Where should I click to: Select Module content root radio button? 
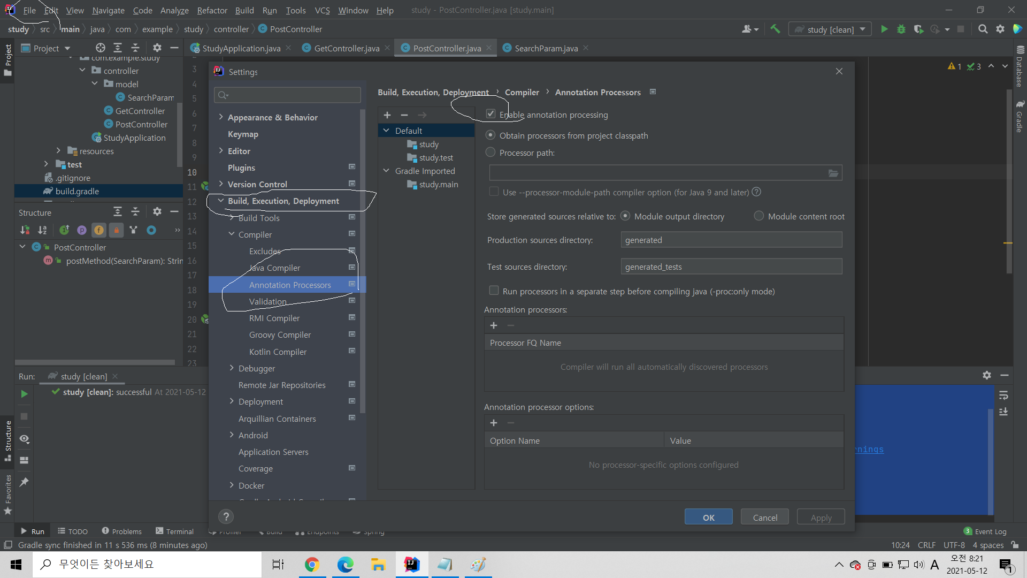[x=758, y=216]
